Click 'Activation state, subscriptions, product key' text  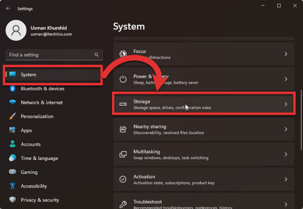coord(174,183)
